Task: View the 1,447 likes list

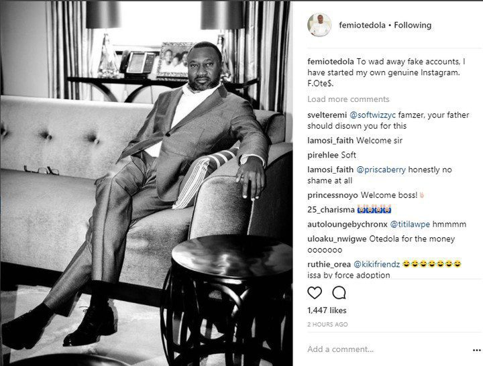Action: coord(327,310)
